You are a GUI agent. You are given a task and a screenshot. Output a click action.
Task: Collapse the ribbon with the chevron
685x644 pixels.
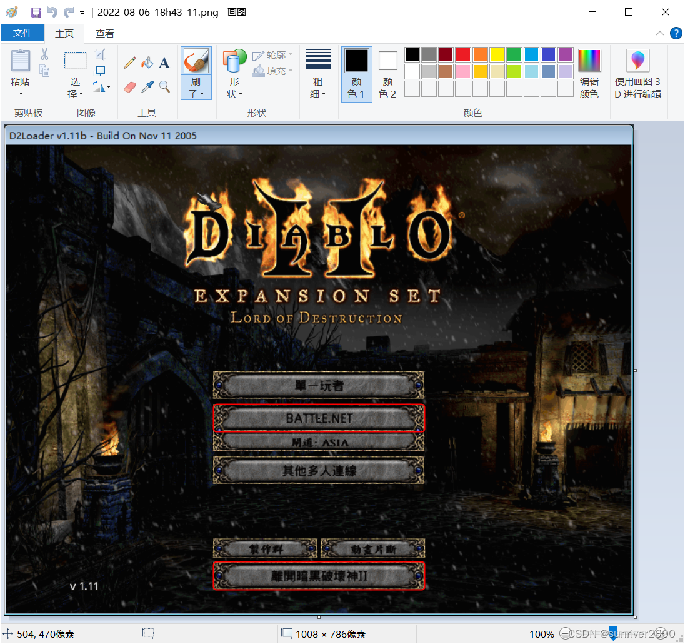(x=659, y=33)
